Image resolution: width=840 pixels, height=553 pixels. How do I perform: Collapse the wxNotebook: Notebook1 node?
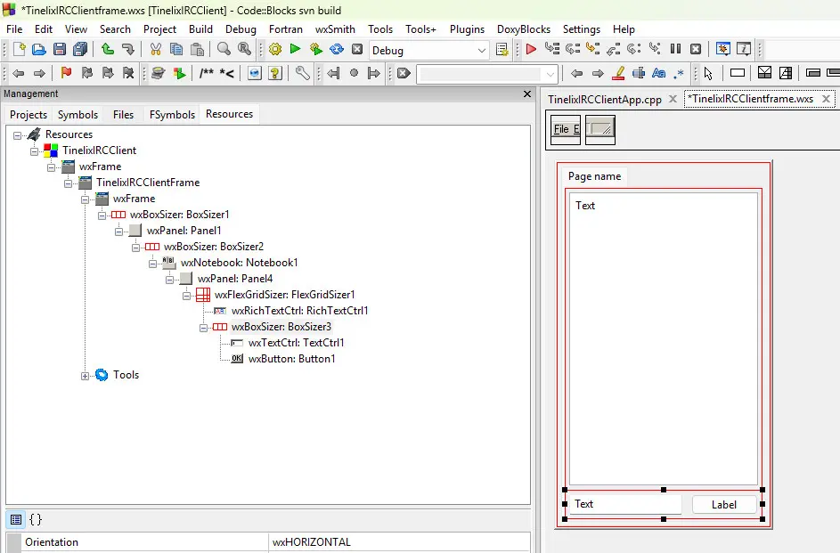coord(152,264)
